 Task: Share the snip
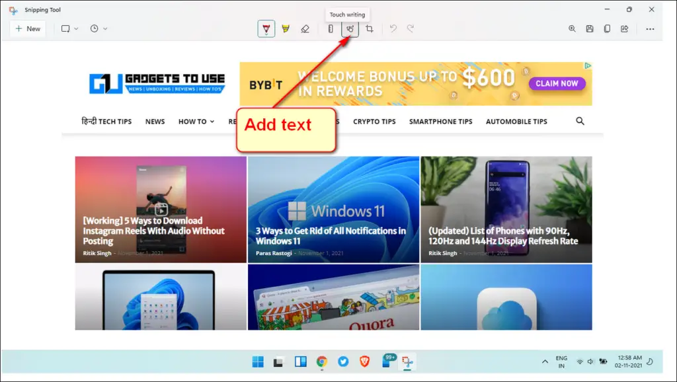624,28
